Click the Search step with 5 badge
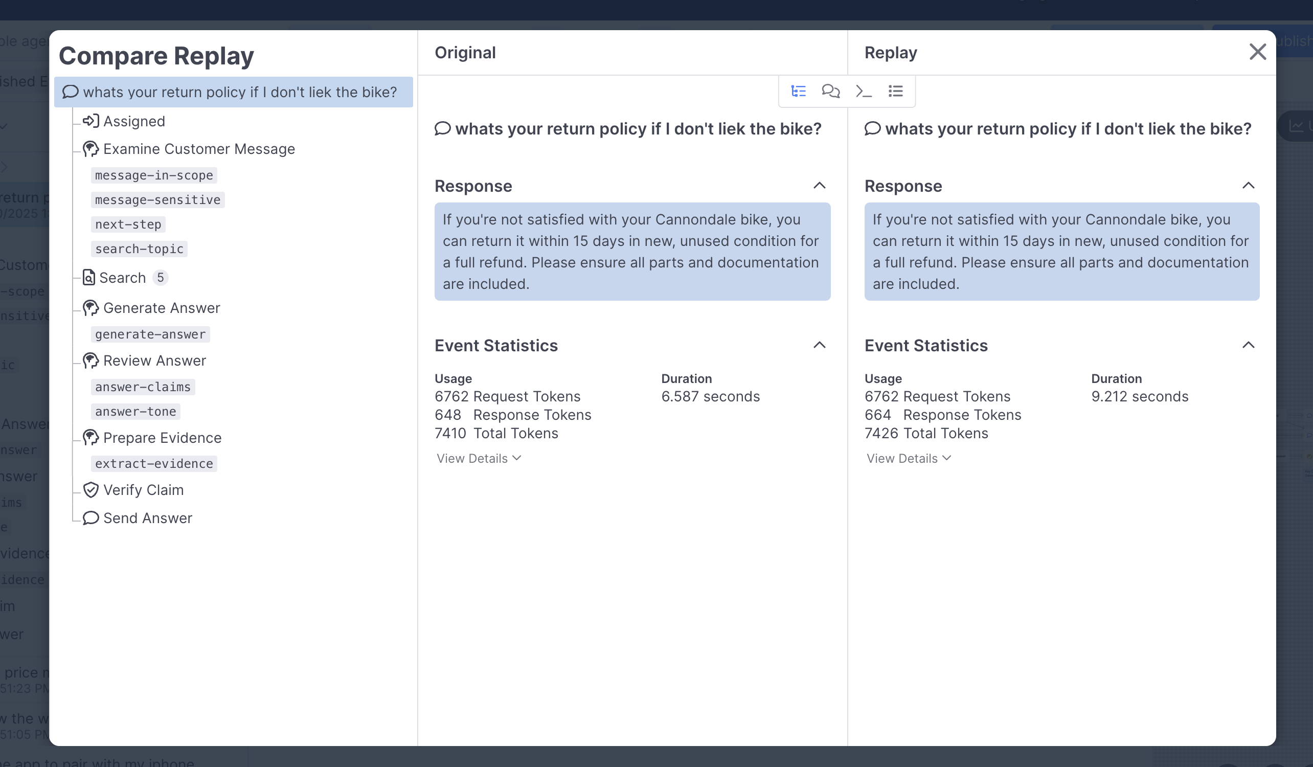The width and height of the screenshot is (1313, 767). (x=123, y=278)
